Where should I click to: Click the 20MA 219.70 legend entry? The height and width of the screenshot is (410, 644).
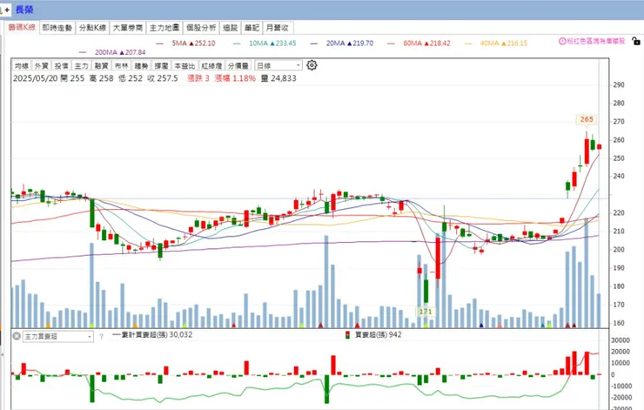pos(342,44)
